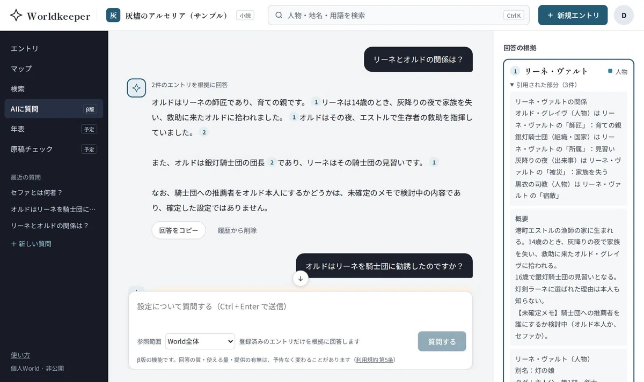
Task: Focus the 人物・地名・用語を検索 search field
Action: click(x=399, y=16)
